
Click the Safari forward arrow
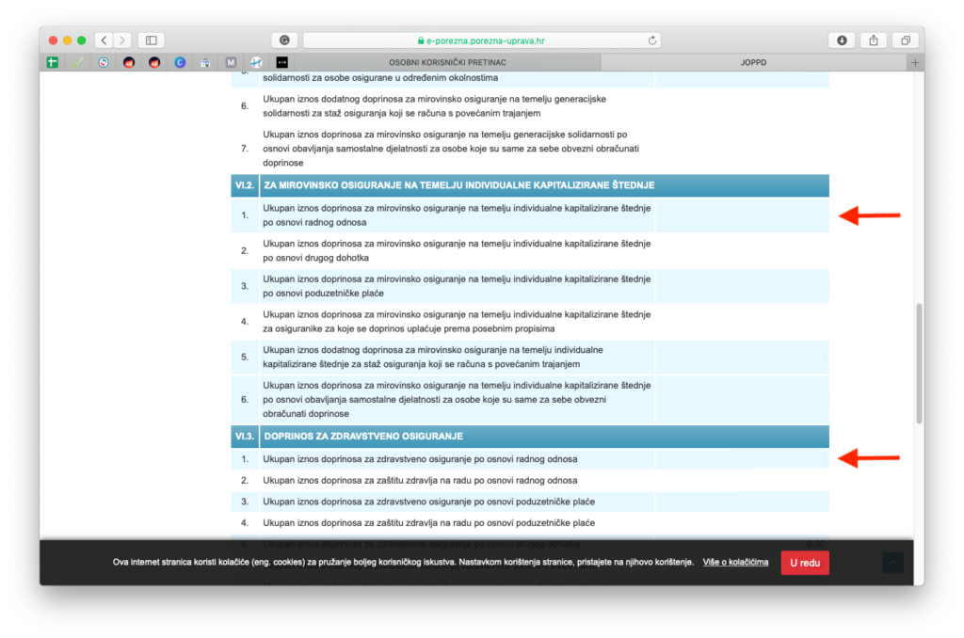(122, 40)
